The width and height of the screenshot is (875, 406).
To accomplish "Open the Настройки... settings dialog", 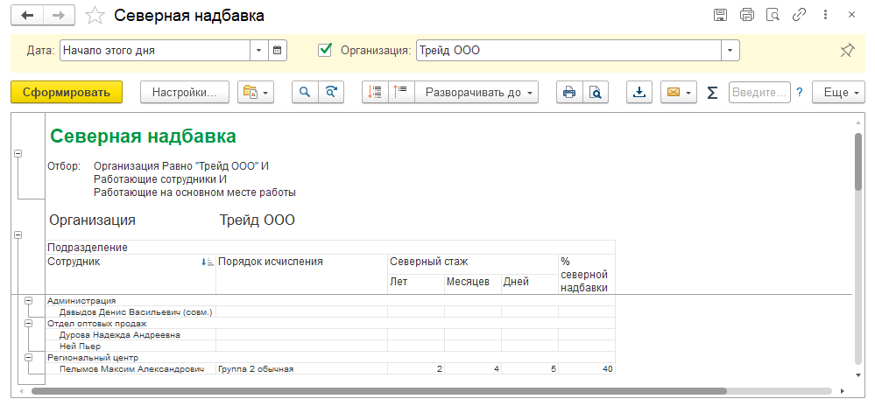I will (x=184, y=93).
